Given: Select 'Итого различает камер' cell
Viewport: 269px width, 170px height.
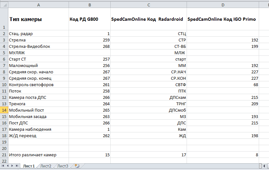Looking at the screenshot, I should click(x=38, y=155).
